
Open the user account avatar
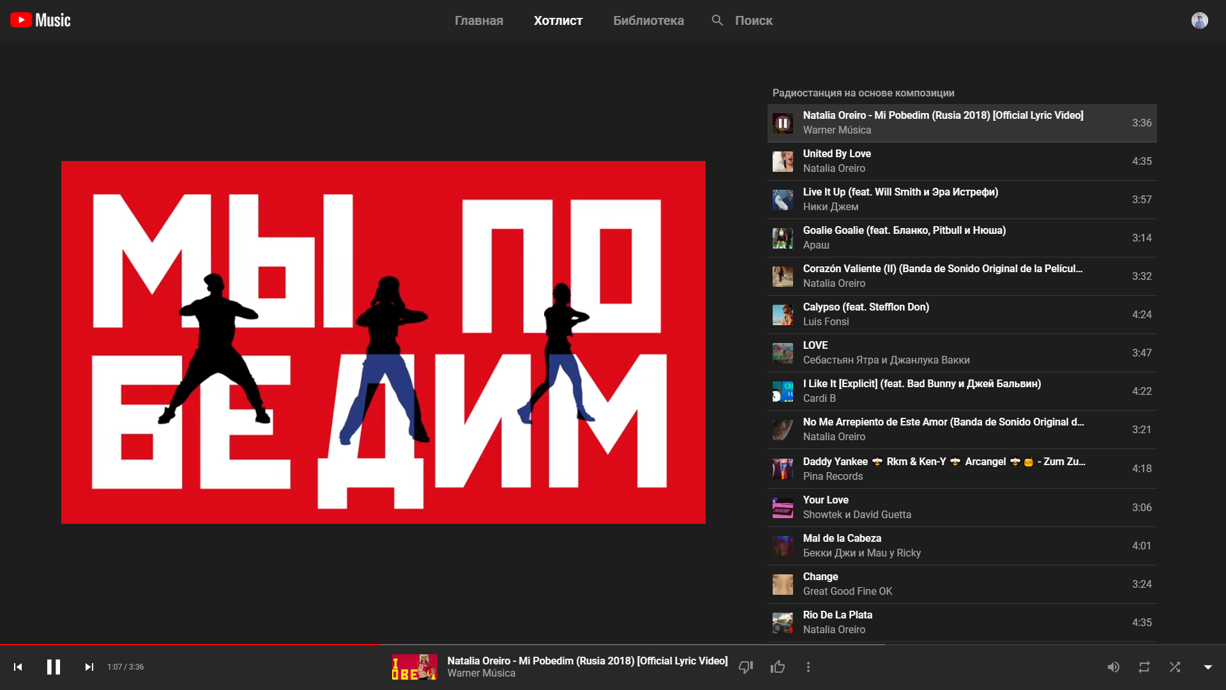click(x=1200, y=20)
